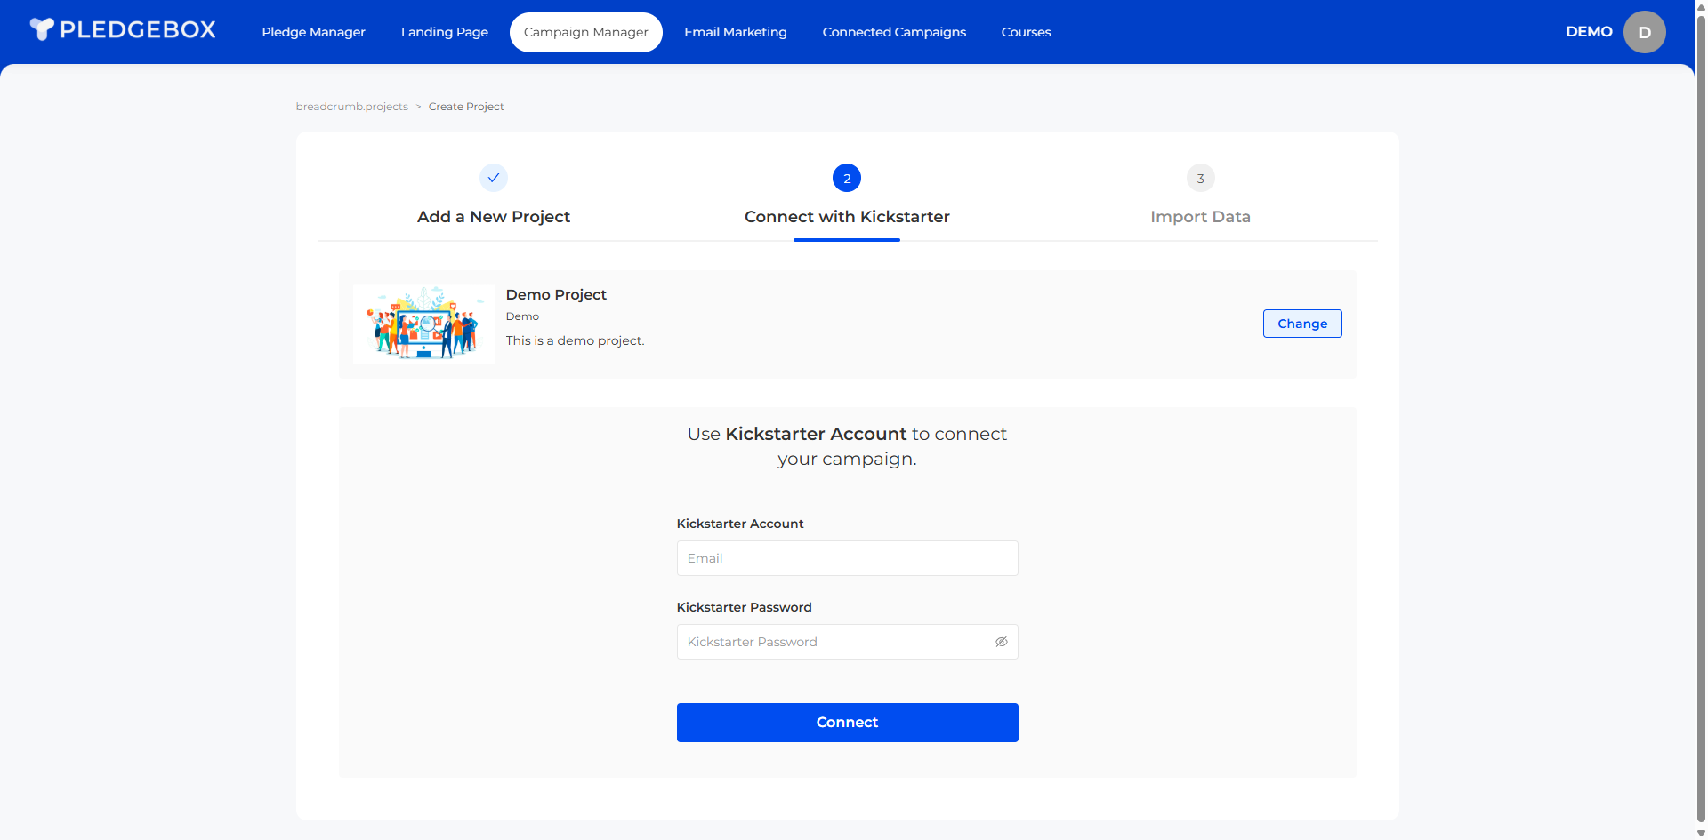Follow the breadcrumb.projects link
This screenshot has height=840, width=1708.
(352, 107)
